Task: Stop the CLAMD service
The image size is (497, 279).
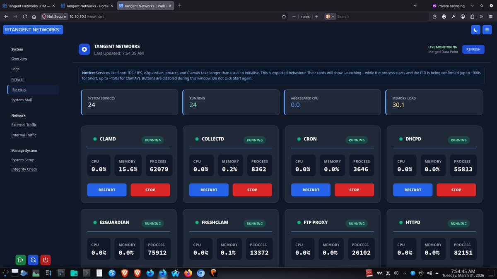Action: coord(150,190)
